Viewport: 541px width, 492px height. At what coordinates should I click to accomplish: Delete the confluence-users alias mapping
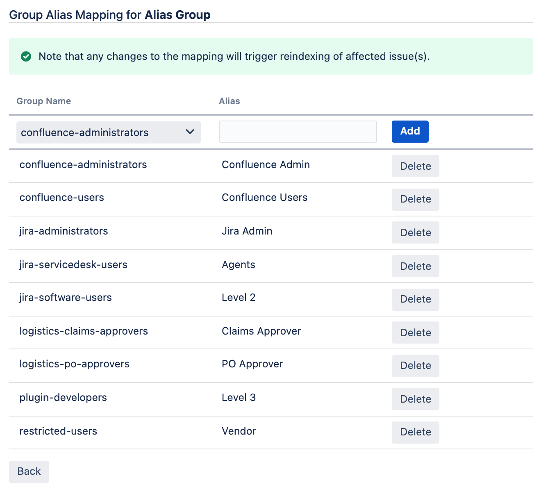[x=415, y=199]
